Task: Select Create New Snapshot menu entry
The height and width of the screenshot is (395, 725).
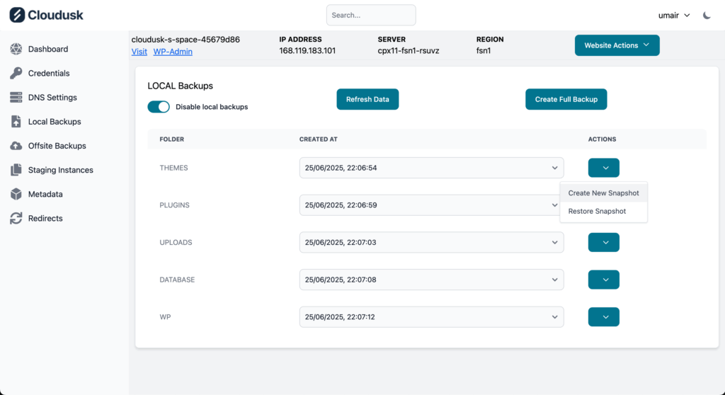Action: (x=603, y=193)
